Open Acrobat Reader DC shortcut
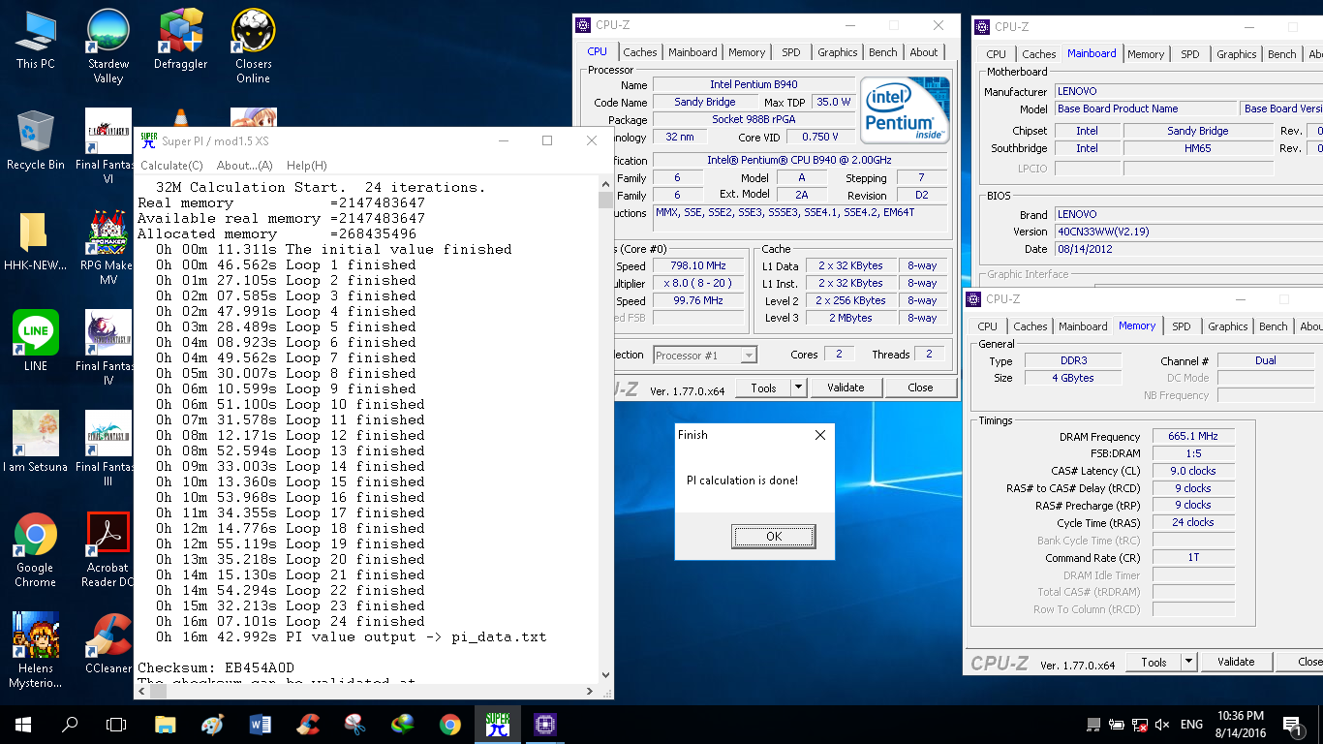 point(108,550)
